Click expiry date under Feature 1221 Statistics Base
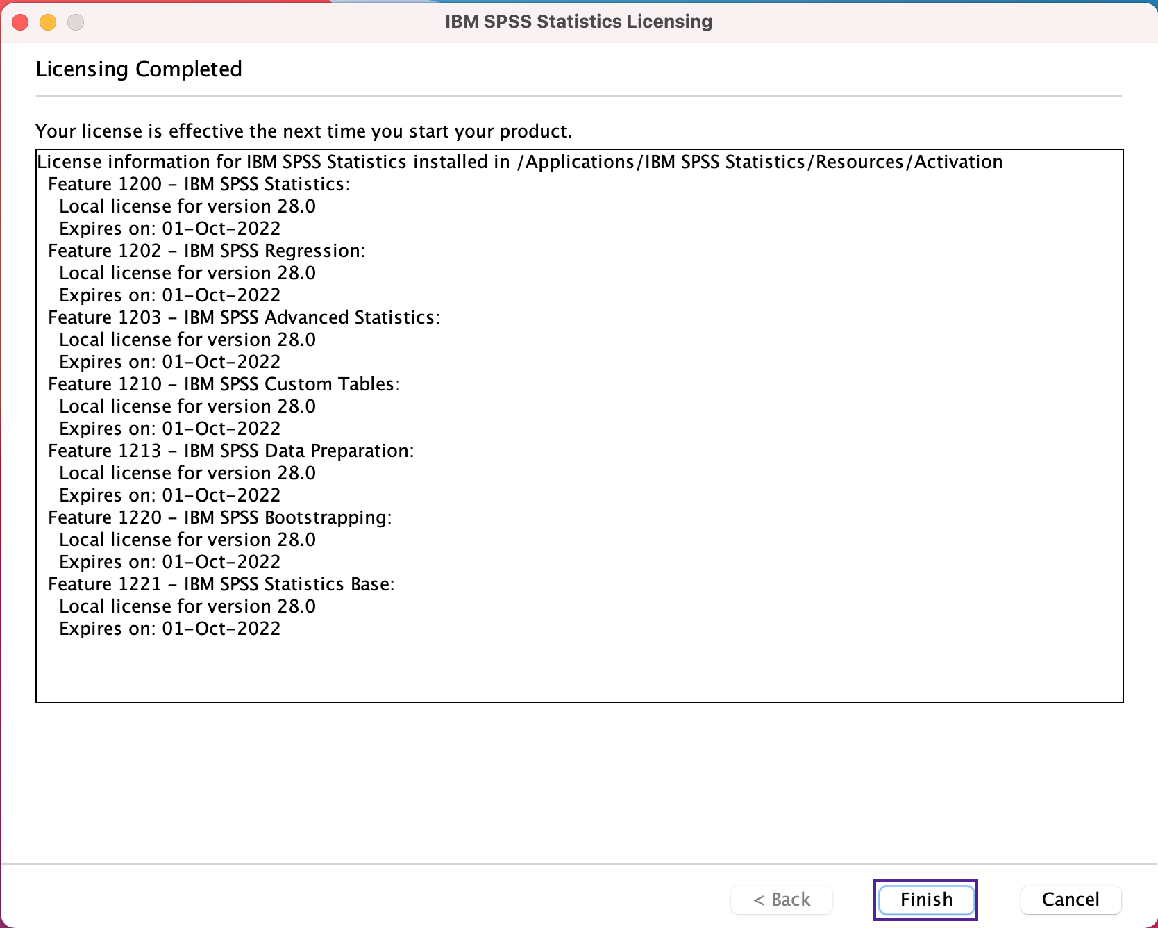The height and width of the screenshot is (928, 1158). (170, 629)
